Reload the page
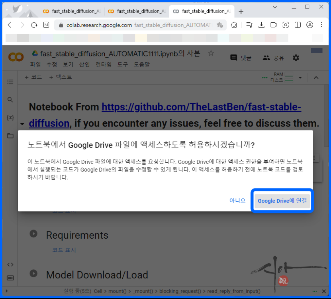 click(34, 25)
